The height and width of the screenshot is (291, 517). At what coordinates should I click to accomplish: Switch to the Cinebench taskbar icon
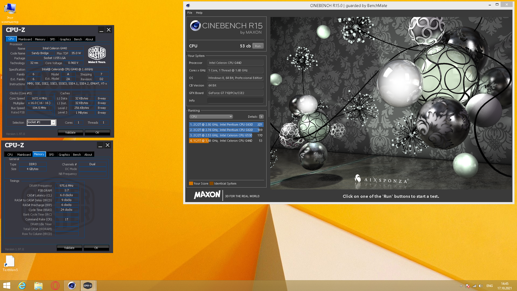tap(72, 286)
